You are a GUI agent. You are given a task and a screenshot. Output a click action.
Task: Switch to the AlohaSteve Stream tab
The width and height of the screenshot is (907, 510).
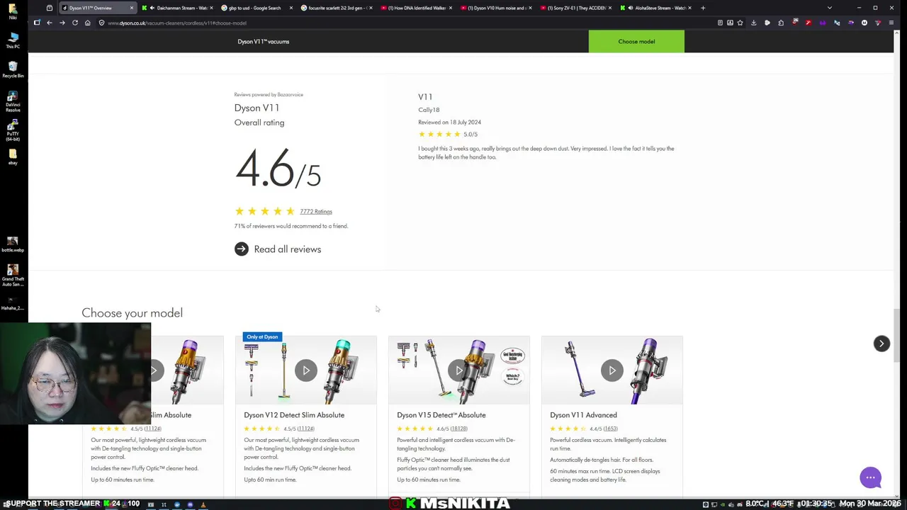(x=655, y=8)
